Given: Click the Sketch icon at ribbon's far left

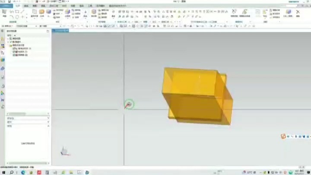Looking at the screenshot, I should (x=4, y=13).
